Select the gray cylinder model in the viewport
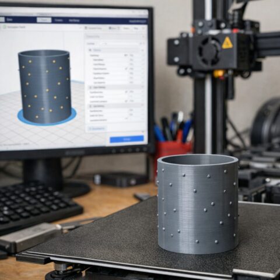The width and height of the screenshot is (280, 280). tap(45, 86)
